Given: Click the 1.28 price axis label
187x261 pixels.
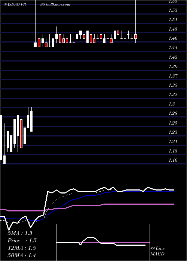Looking at the screenshot, I should tap(173, 113).
